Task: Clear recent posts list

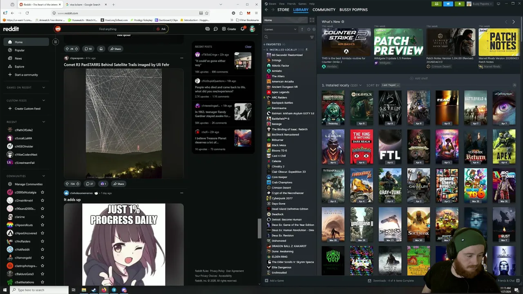Action: tap(248, 47)
